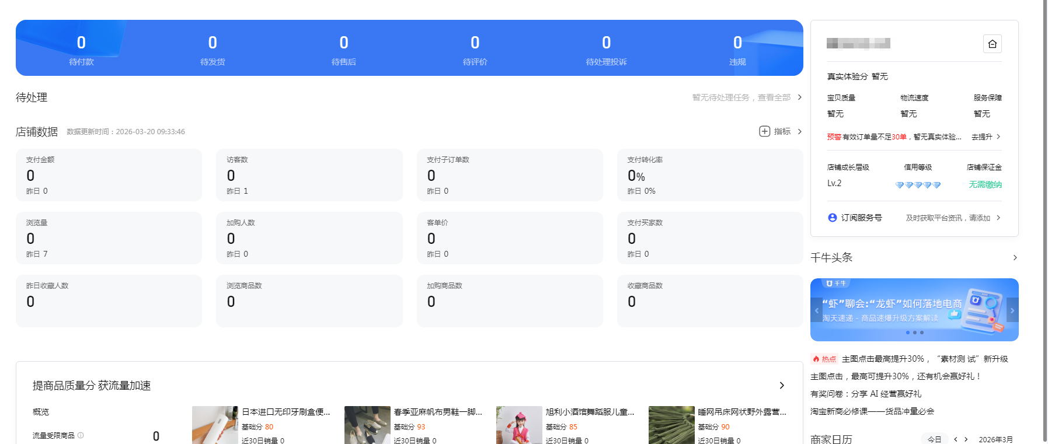The height and width of the screenshot is (444, 1048).
Task: Click the 真实体验分 暂无 label
Action: pyautogui.click(x=857, y=76)
